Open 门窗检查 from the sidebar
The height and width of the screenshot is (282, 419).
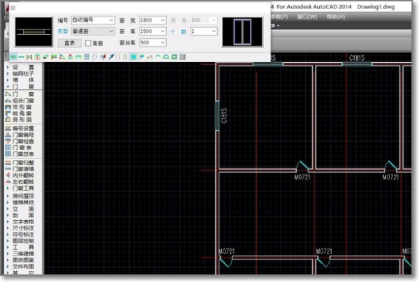pos(22,141)
